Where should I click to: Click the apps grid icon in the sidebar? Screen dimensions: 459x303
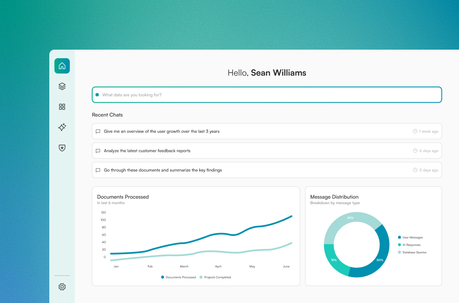pos(62,107)
